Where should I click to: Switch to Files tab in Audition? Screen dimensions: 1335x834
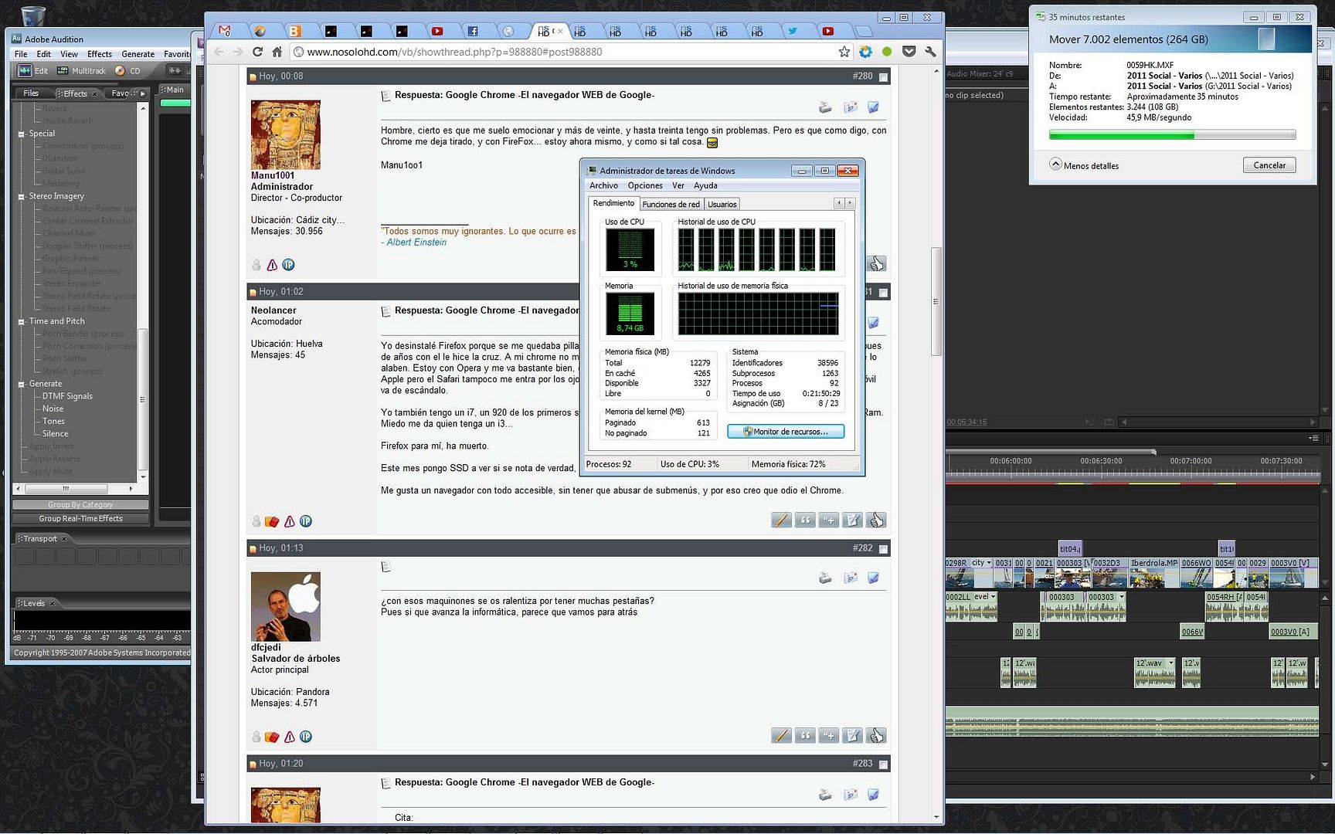(x=31, y=93)
